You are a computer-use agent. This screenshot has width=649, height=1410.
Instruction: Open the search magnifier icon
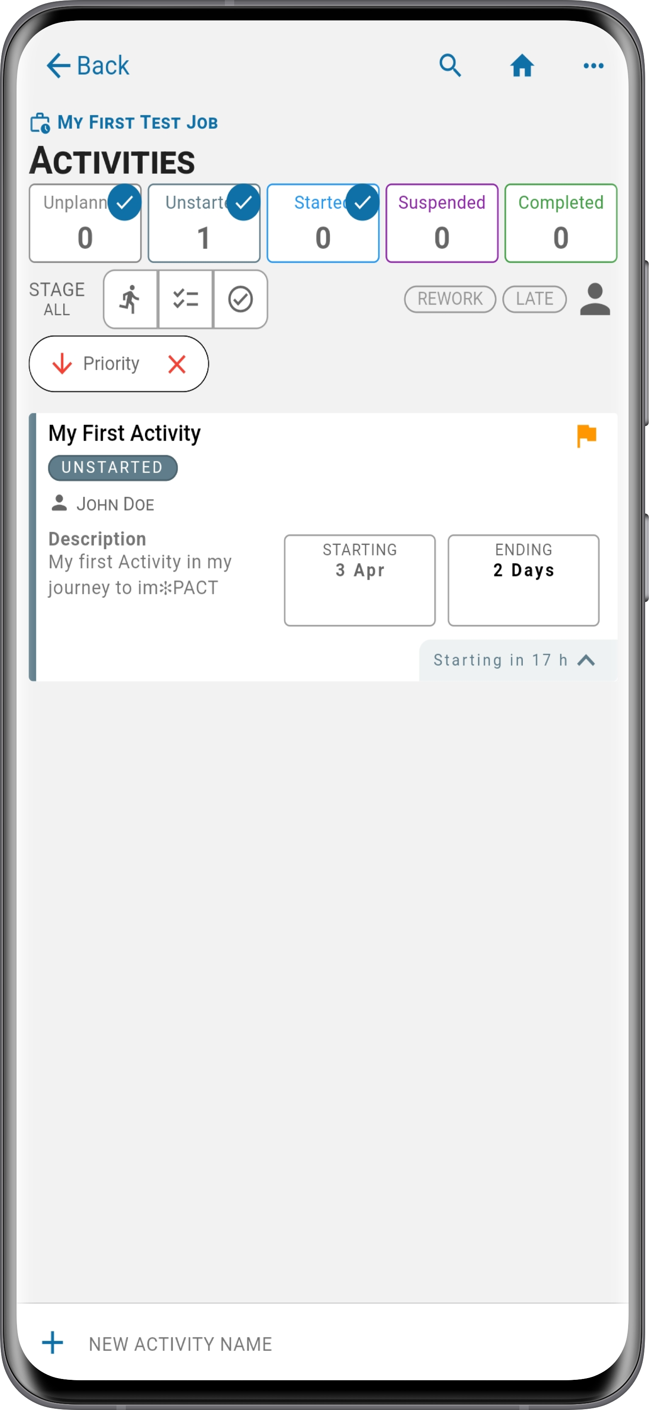pyautogui.click(x=451, y=66)
